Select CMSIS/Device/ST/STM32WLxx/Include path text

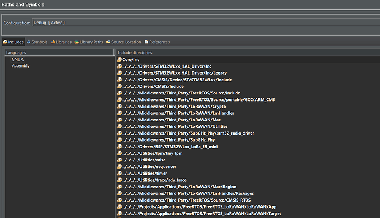click(x=177, y=80)
